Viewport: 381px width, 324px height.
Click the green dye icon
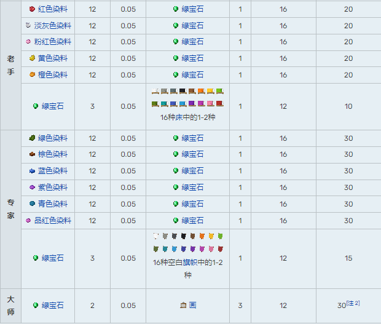pos(33,138)
